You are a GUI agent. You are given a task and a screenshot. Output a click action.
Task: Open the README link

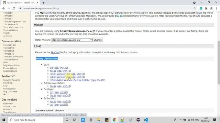(55, 52)
